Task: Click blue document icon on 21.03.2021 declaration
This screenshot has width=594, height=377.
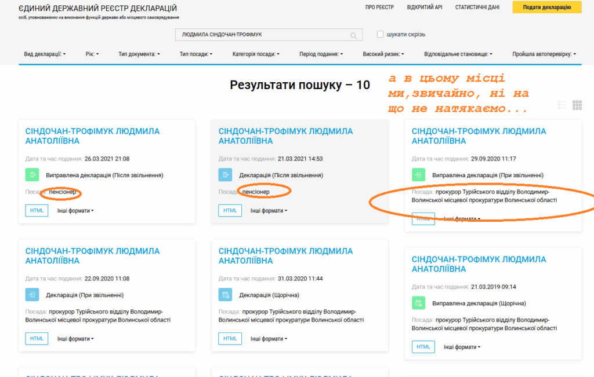Action: tap(225, 175)
